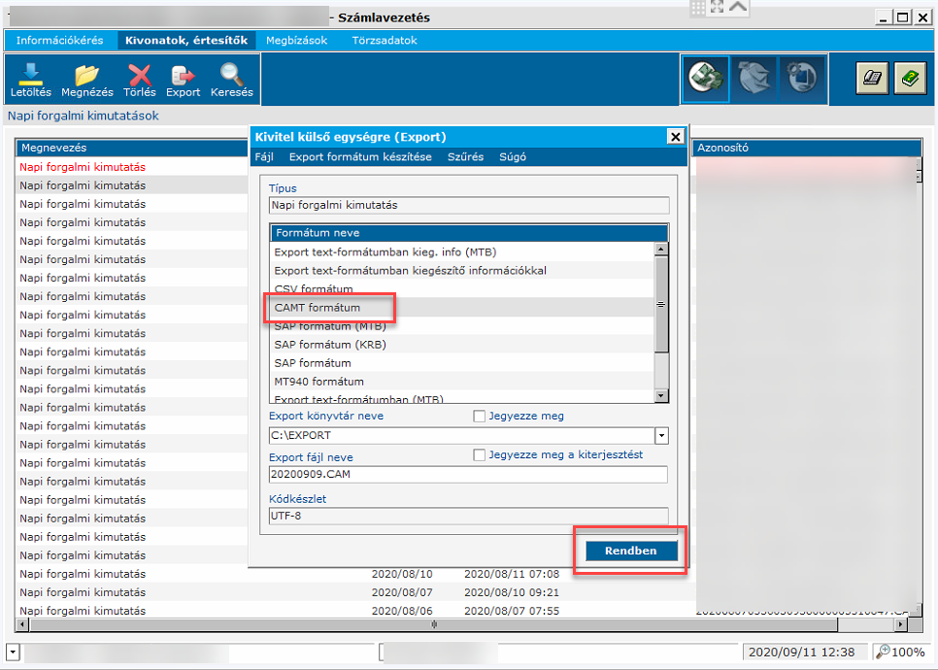Close the Export dialog with X
Image resolution: width=938 pixels, height=670 pixels.
click(x=676, y=137)
